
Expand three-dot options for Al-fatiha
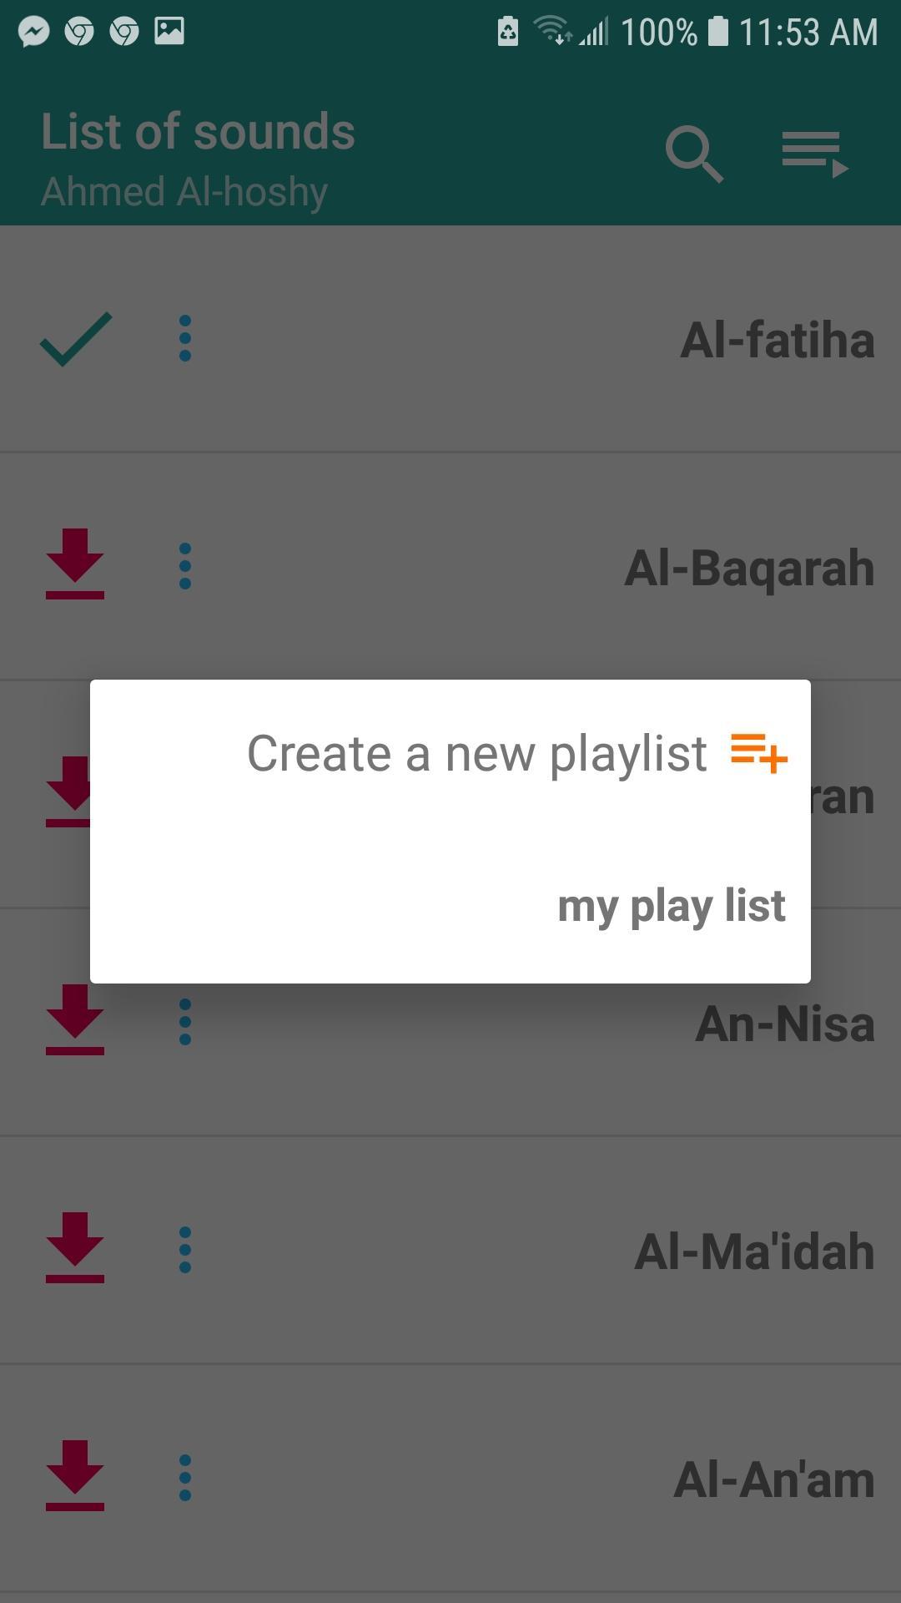[x=185, y=338]
